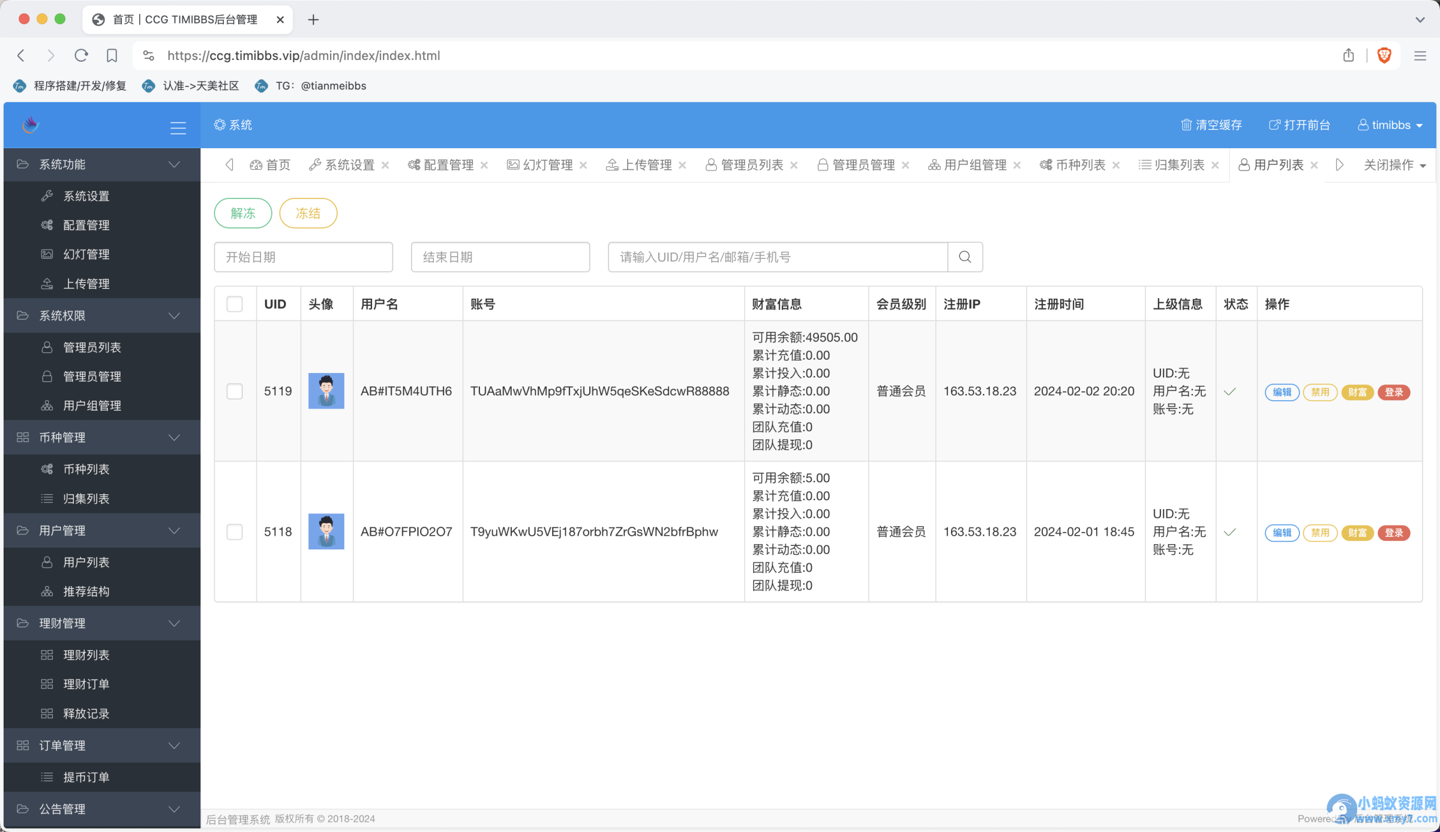Click the avatar of user 5119
This screenshot has width=1440, height=832.
(x=326, y=391)
